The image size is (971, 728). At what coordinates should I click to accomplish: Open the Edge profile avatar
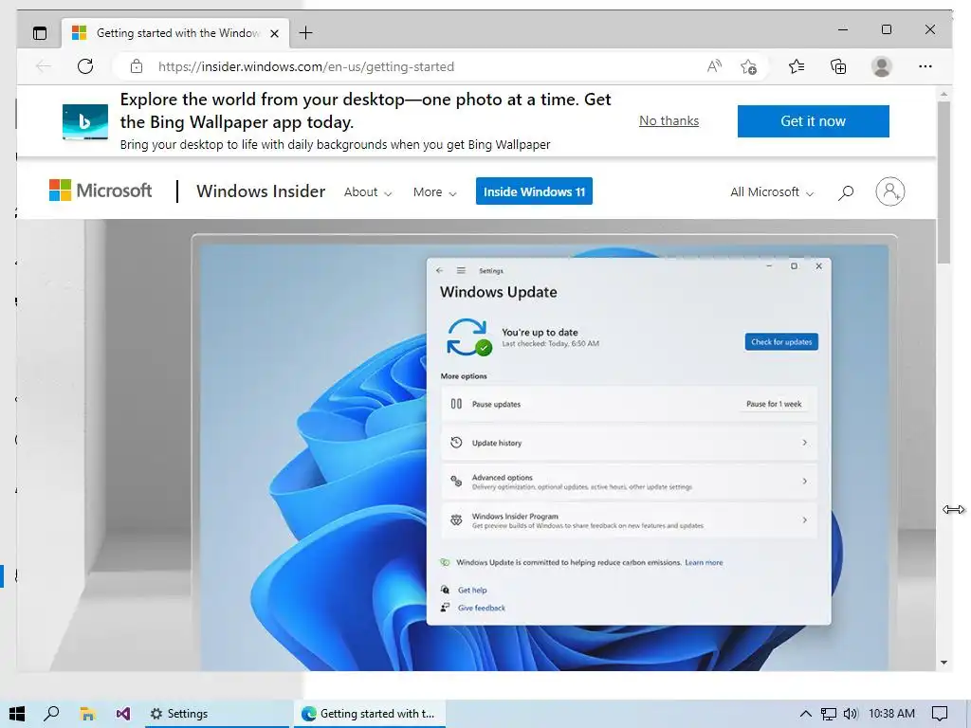click(x=881, y=66)
